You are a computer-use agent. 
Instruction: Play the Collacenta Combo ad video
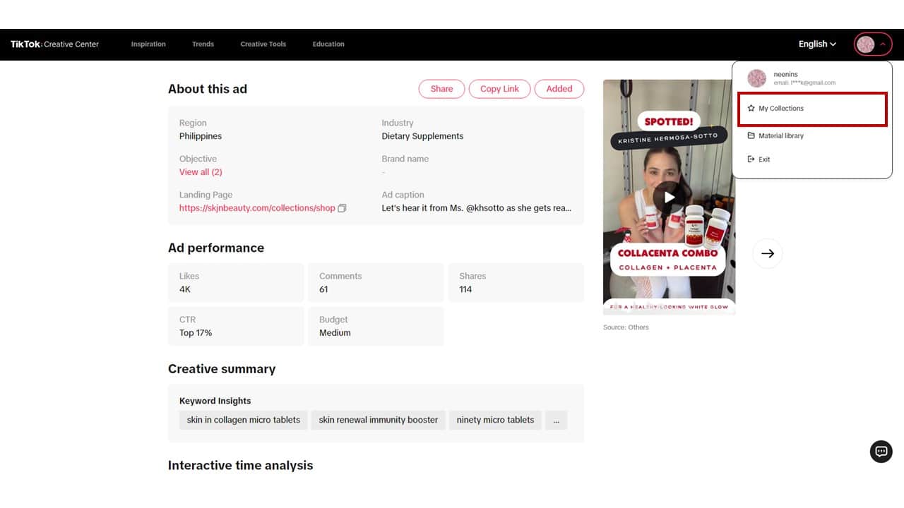click(x=669, y=197)
